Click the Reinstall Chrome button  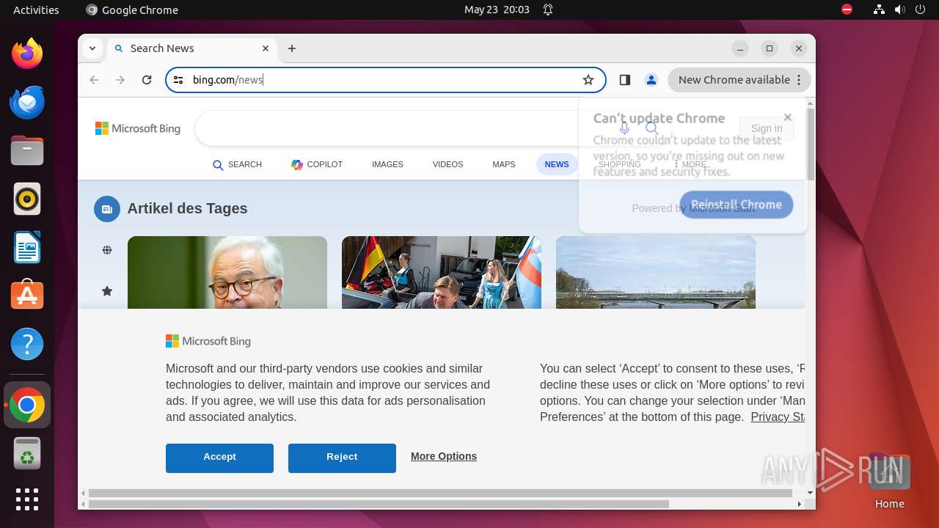click(x=737, y=205)
